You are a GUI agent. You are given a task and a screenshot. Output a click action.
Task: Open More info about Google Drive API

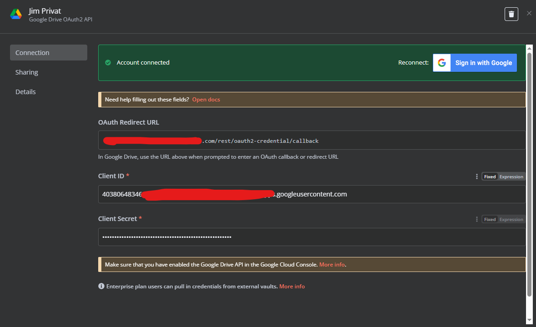(332, 264)
